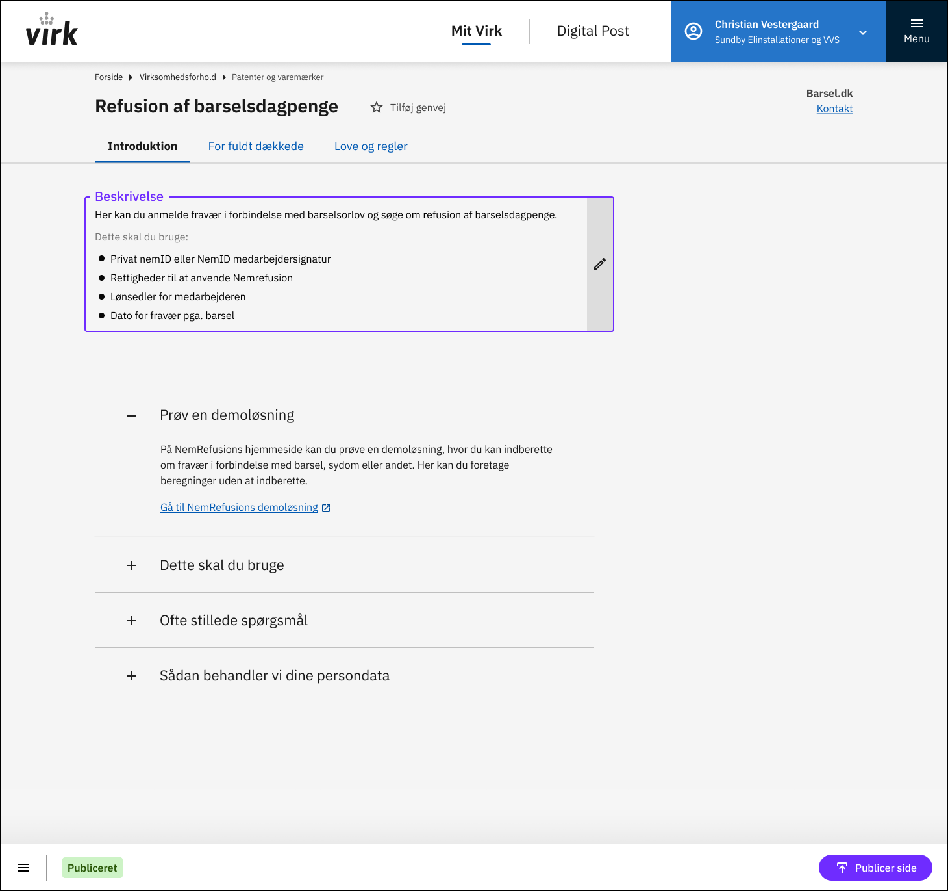948x891 pixels.
Task: Open the Love og regler tab
Action: 371,146
